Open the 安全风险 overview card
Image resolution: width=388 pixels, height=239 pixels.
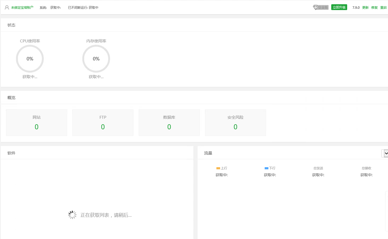pyautogui.click(x=236, y=123)
